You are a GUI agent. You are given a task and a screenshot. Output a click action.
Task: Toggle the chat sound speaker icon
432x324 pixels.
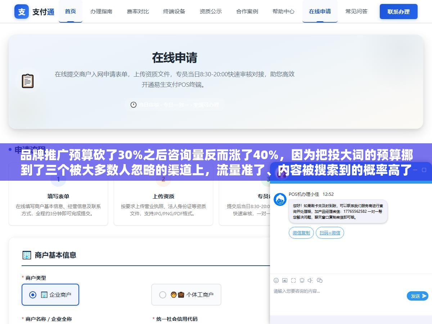point(310,280)
